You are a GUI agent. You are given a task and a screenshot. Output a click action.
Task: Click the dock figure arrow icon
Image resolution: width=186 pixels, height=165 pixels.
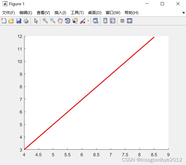pos(183,12)
